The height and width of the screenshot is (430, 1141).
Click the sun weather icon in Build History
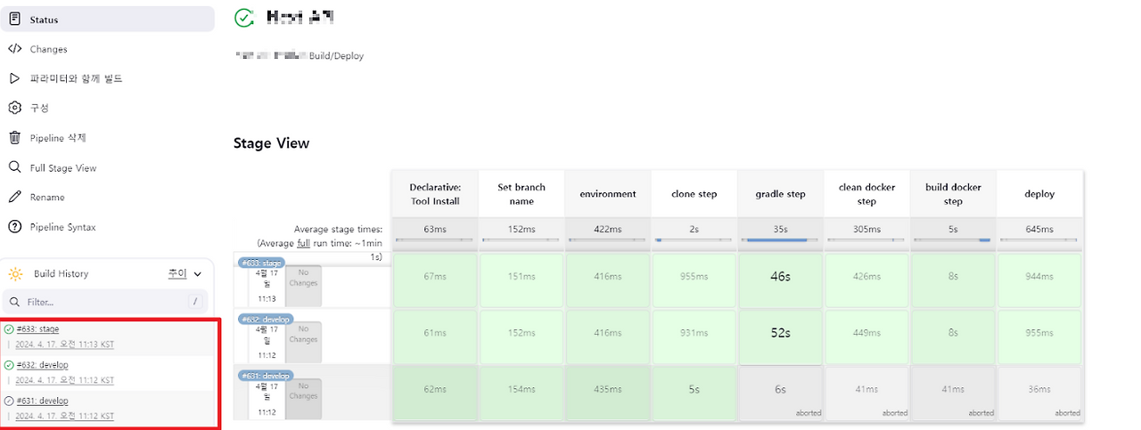(15, 274)
